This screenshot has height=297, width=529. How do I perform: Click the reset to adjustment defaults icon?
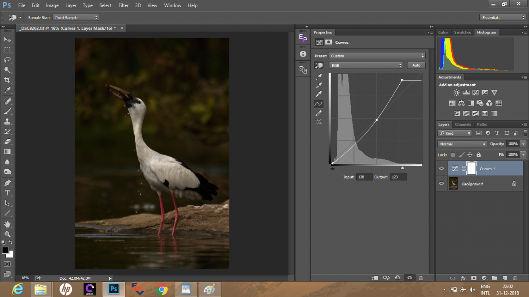point(398,278)
